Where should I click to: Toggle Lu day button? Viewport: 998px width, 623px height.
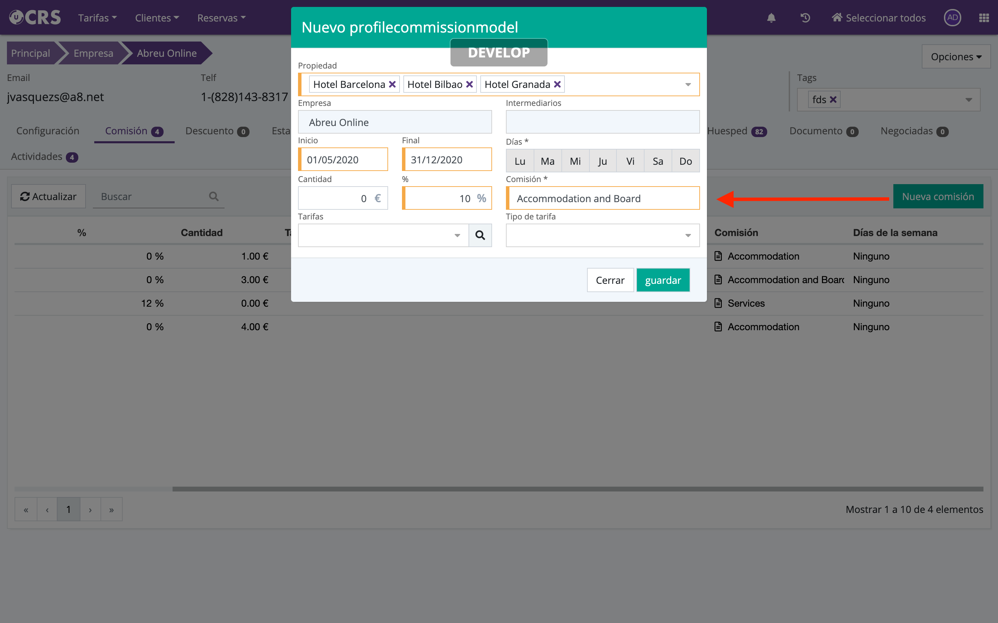520,161
